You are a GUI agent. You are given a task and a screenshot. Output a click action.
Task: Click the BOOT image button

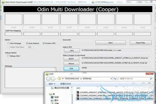pos(71,59)
